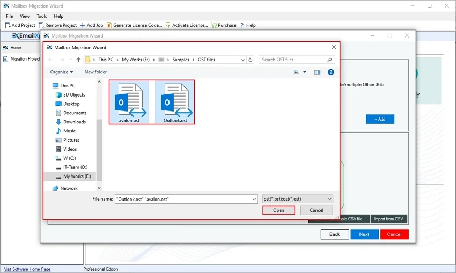This screenshot has height=273, width=456.
Task: Select Music in navigation tree
Action: [x=65, y=131]
